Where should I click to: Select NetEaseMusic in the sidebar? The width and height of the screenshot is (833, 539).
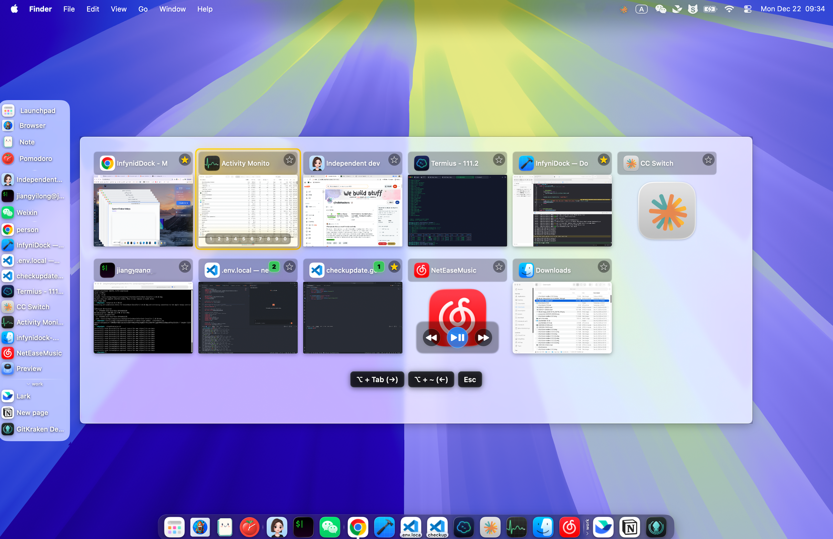pos(39,353)
